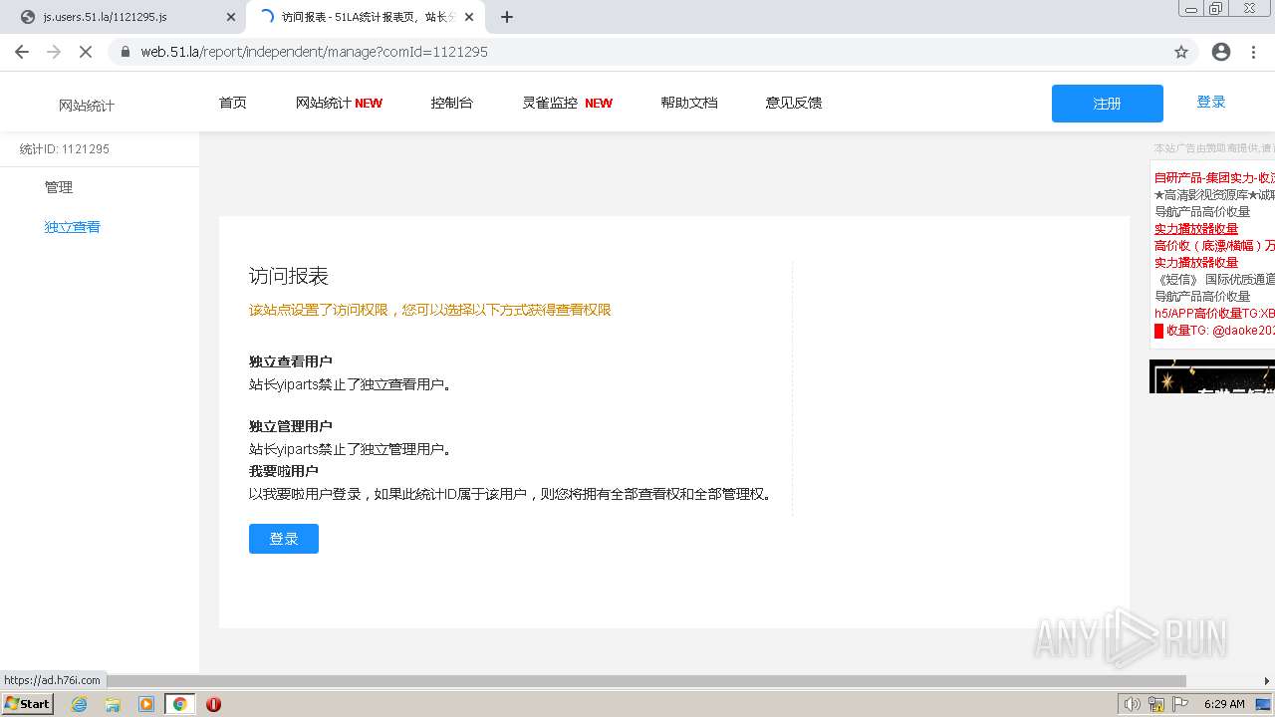Click the 登录 link in header

pyautogui.click(x=1211, y=102)
